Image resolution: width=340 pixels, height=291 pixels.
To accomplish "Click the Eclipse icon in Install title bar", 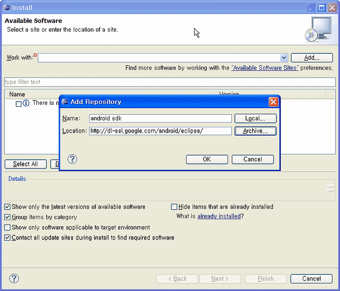I will (x=7, y=8).
